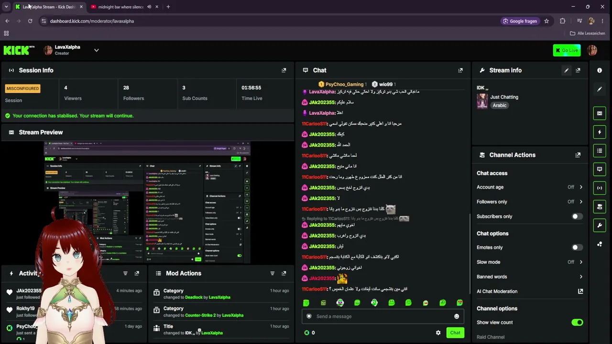This screenshot has height=344, width=612.
Task: Expand the LavaXalpha account dropdown
Action: 96,50
